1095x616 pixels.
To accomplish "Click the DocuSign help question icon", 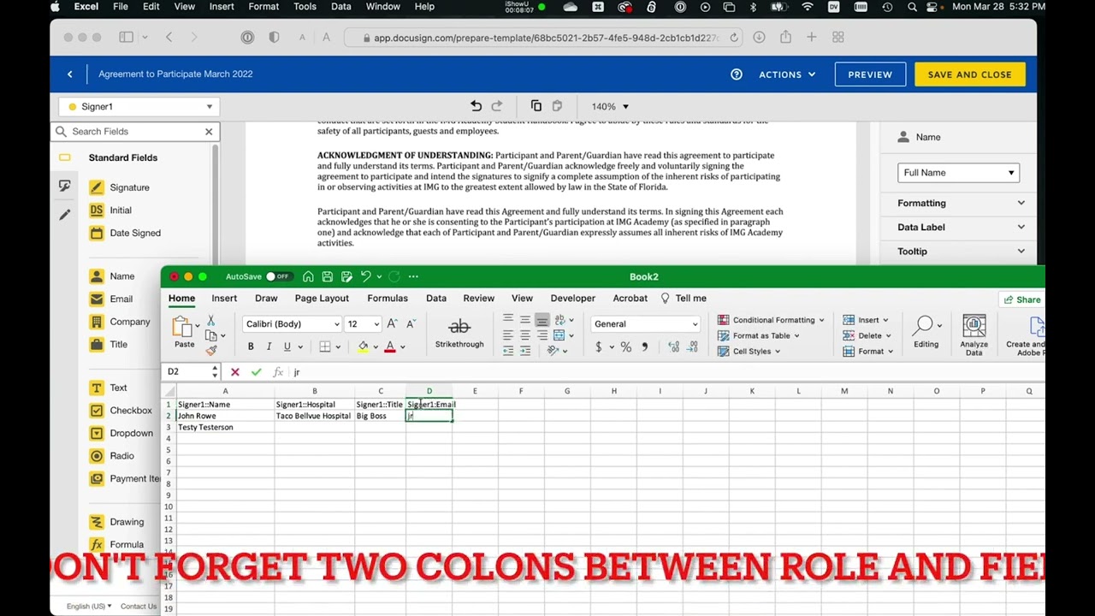I will tap(737, 74).
